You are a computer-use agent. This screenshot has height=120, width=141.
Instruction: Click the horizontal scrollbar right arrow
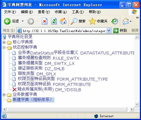click(x=132, y=110)
